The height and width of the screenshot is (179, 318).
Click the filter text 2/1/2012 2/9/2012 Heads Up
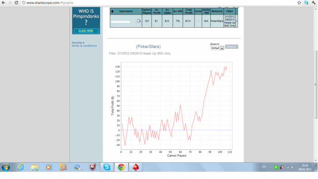point(139,54)
